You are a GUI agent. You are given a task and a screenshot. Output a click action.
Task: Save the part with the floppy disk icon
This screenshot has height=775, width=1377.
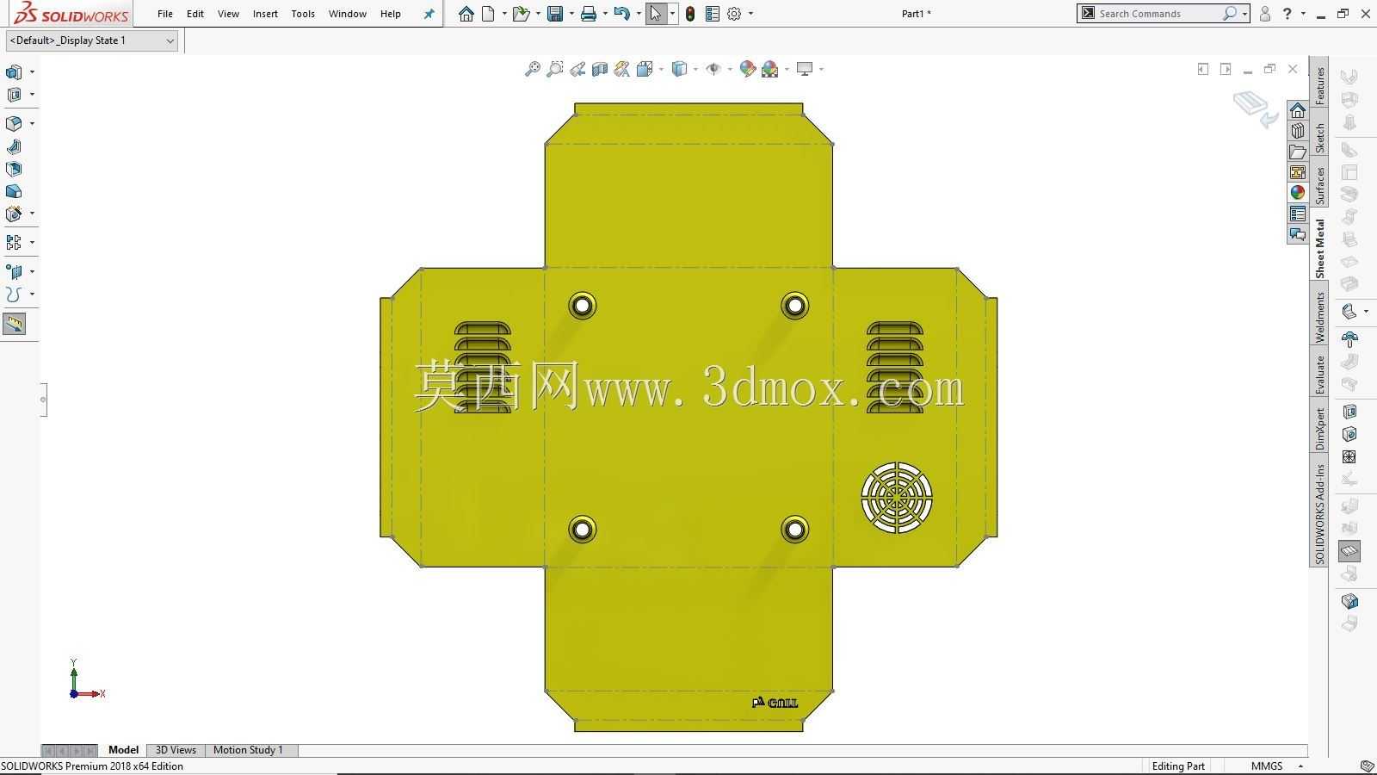coord(555,14)
